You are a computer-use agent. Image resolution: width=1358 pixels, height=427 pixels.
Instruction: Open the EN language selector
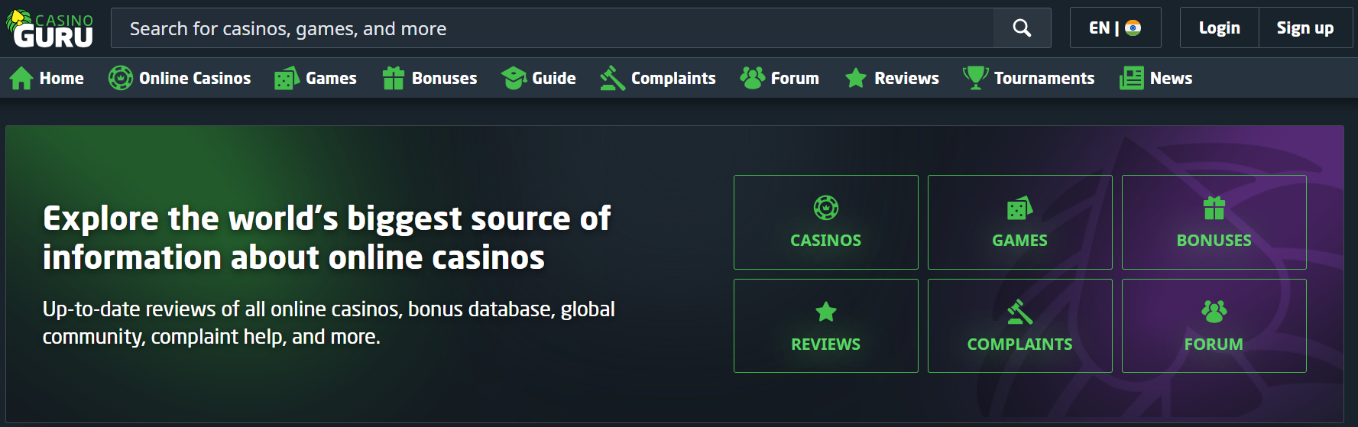coord(1115,27)
